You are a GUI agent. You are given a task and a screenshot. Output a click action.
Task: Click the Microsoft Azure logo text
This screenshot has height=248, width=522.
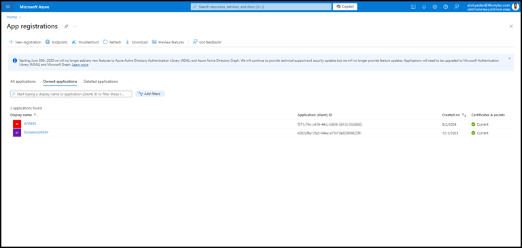[35, 7]
